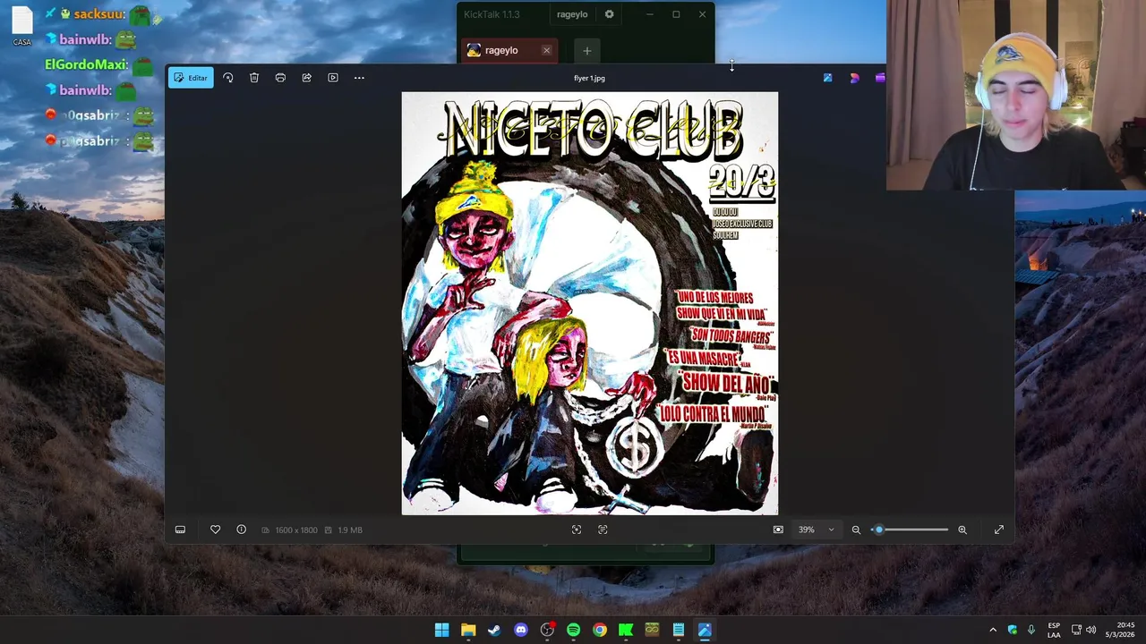Click the Editar button in Photos
1146x644 pixels.
(191, 78)
